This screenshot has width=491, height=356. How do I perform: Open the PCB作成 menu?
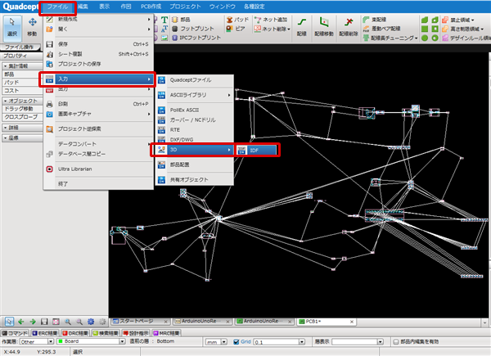click(151, 7)
